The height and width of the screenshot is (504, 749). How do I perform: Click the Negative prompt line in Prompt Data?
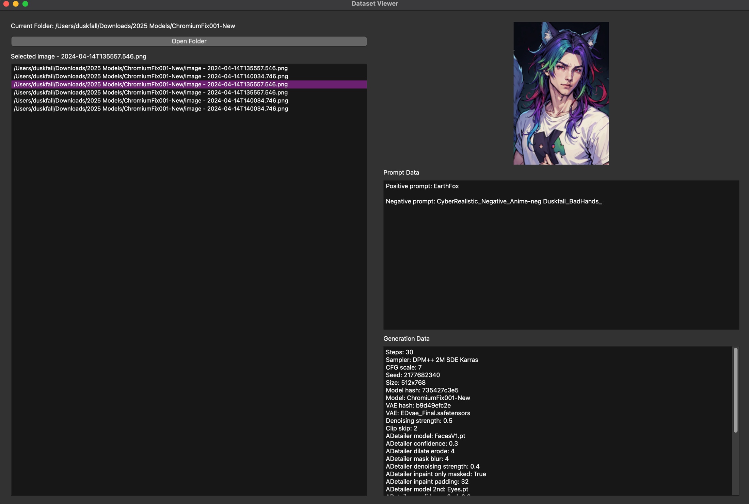494,201
